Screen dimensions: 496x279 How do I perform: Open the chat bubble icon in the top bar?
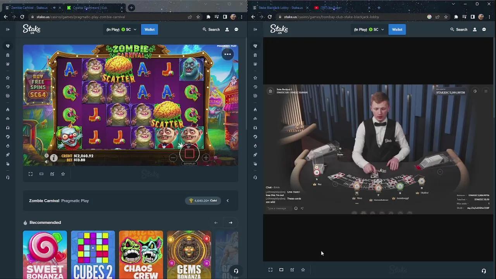pos(236,29)
